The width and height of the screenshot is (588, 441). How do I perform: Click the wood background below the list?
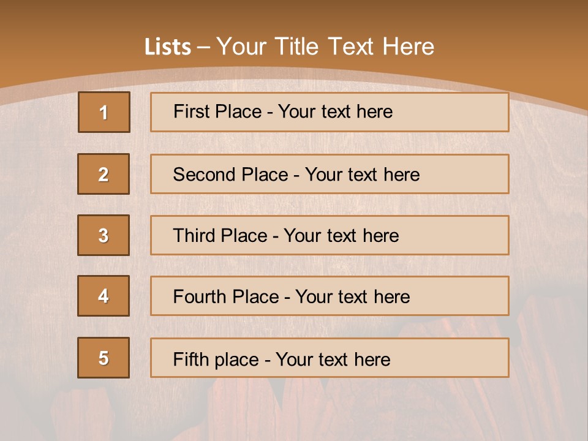[x=294, y=410]
